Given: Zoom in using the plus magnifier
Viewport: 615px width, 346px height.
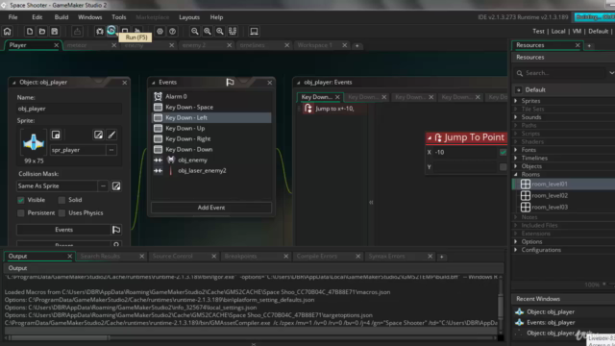Looking at the screenshot, I should tap(220, 32).
